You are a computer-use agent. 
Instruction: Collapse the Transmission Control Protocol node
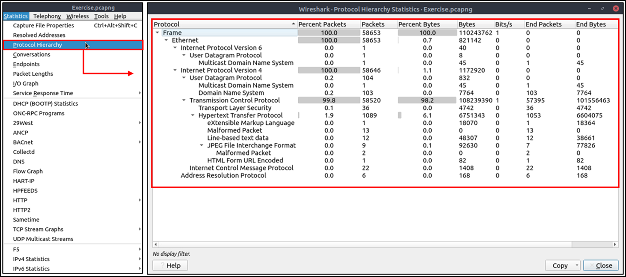coord(184,100)
